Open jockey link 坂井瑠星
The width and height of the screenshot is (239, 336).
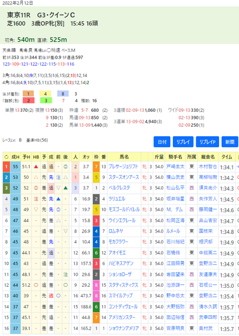pyautogui.click(x=175, y=199)
